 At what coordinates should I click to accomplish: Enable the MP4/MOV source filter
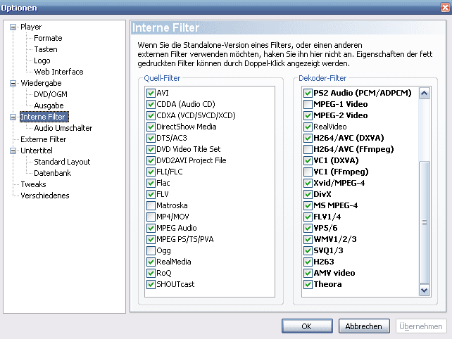151,217
